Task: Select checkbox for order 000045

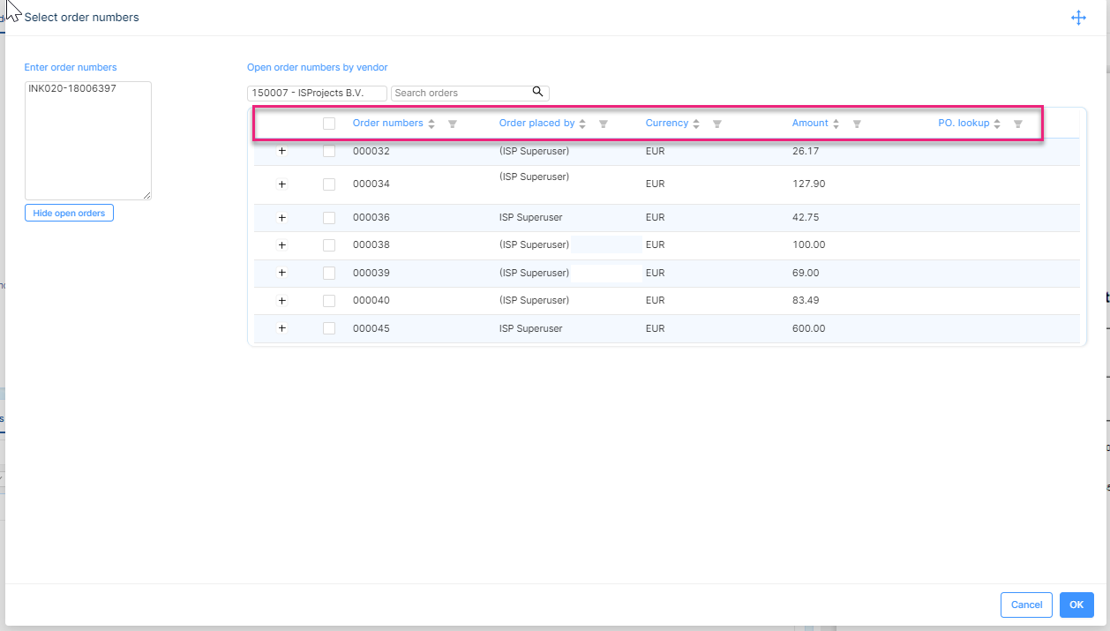Action: pyautogui.click(x=329, y=328)
